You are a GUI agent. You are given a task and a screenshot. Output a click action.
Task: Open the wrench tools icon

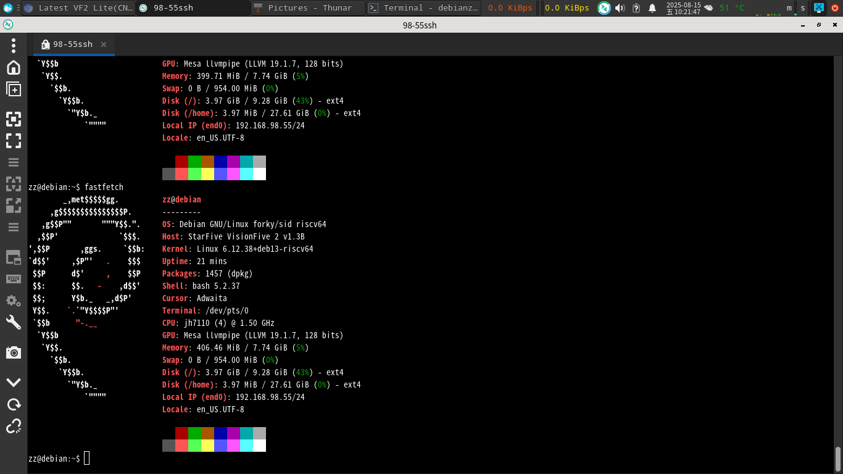pos(14,322)
